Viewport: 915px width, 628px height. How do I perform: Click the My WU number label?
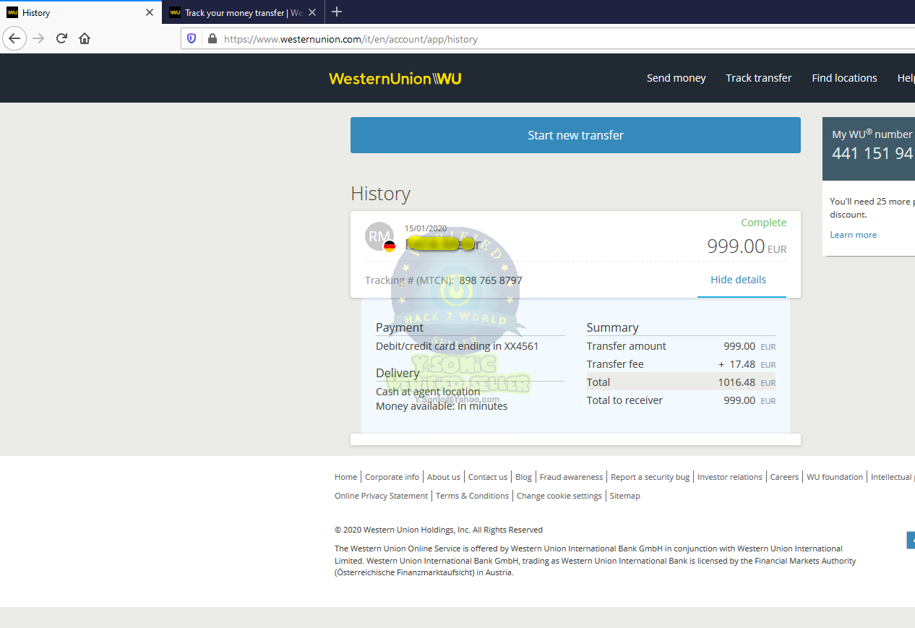(872, 134)
